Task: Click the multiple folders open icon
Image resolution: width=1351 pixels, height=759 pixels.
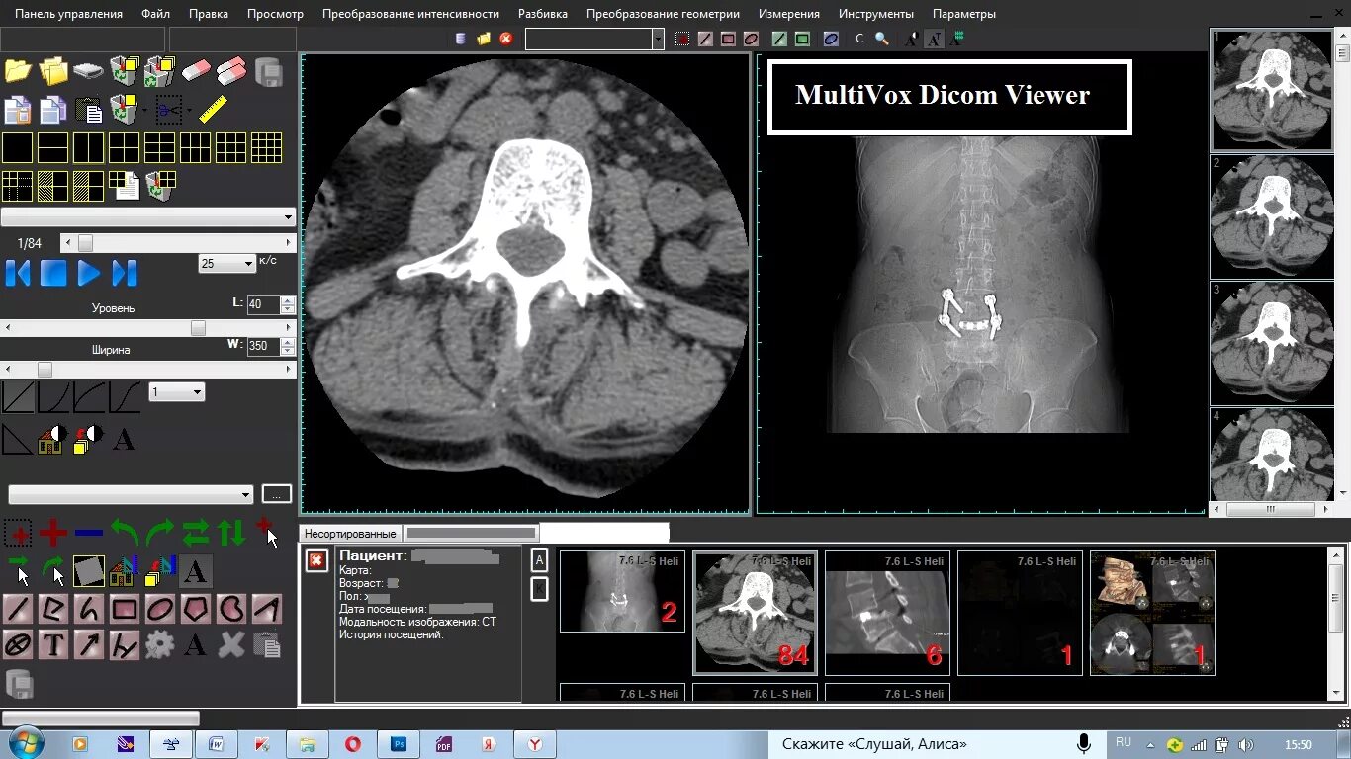Action: coord(53,71)
